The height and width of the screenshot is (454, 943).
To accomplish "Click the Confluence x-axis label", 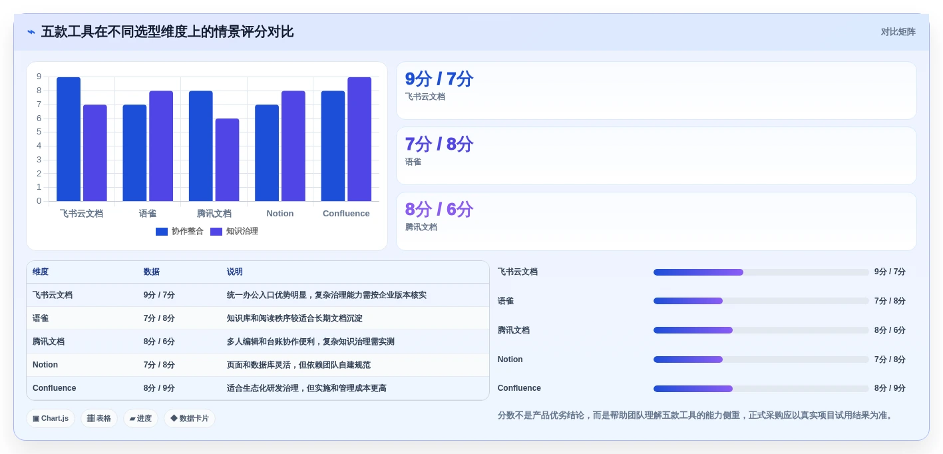I will [x=346, y=214].
